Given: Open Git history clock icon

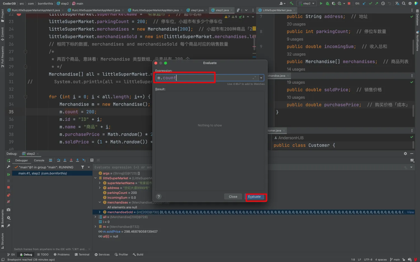Looking at the screenshot, I should [x=383, y=3].
